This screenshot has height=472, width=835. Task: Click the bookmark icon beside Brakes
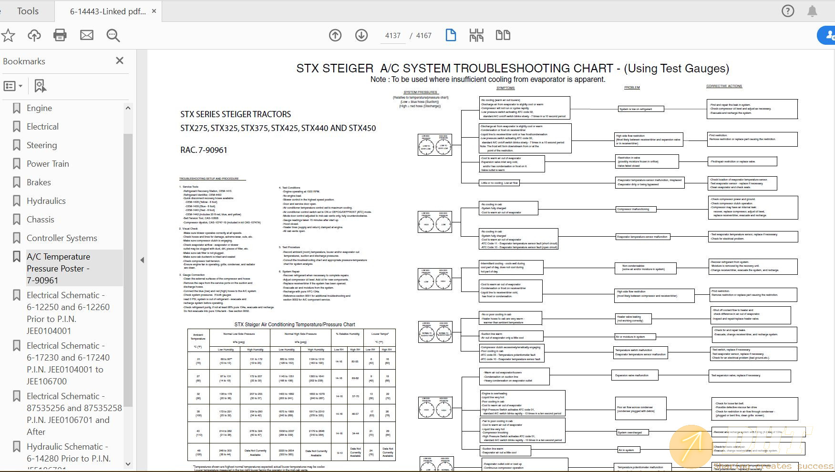pos(17,182)
